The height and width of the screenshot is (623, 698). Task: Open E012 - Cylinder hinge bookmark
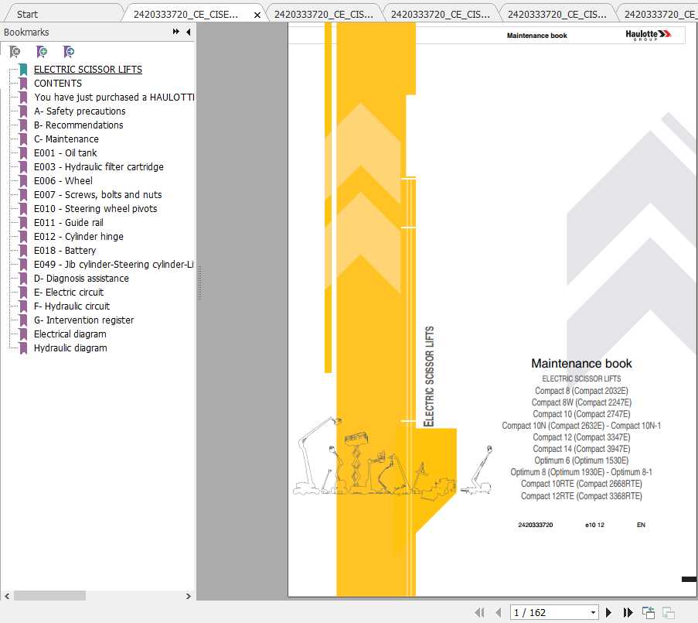[79, 236]
